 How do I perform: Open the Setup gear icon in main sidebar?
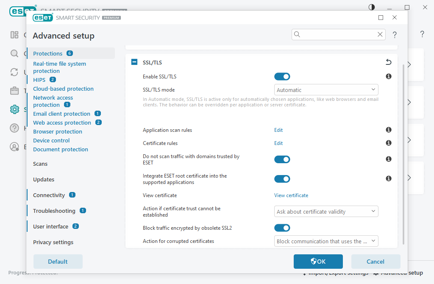(x=14, y=109)
